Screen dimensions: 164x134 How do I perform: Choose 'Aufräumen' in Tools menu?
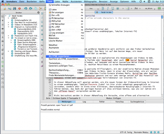(x=65, y=52)
